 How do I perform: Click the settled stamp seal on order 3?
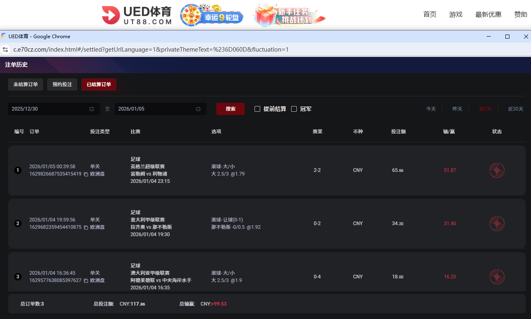click(x=497, y=277)
